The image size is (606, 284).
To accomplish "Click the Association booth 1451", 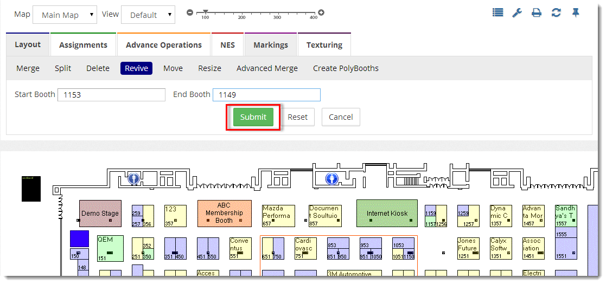I will (x=533, y=248).
